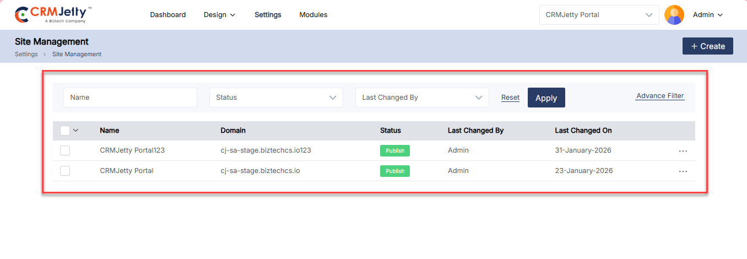Viewport: 747px width, 259px height.
Task: Open the CRMJetty Portal site selector
Action: 599,15
